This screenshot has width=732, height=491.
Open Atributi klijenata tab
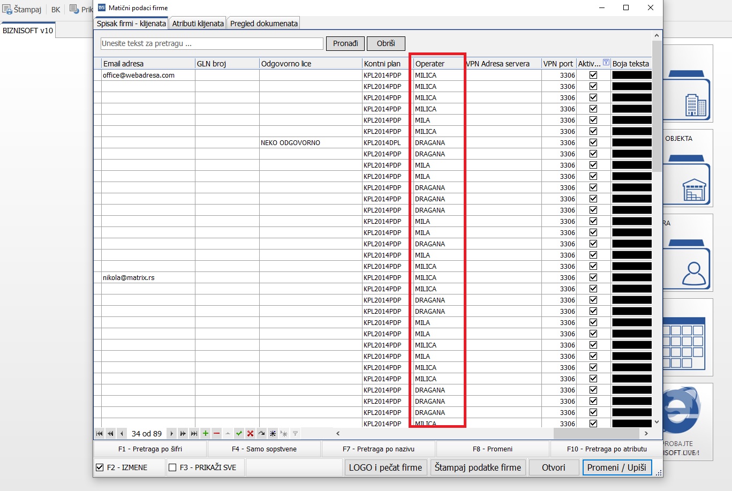[x=198, y=24]
